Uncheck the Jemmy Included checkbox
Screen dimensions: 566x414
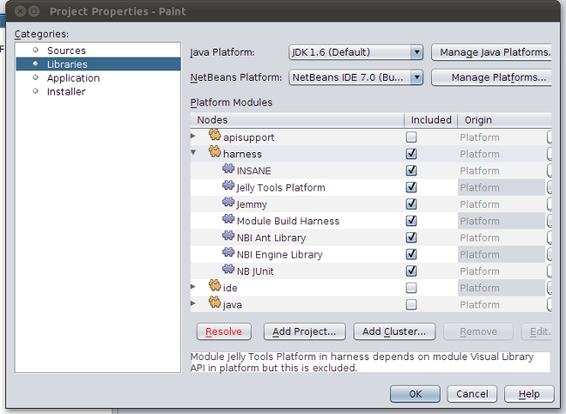click(411, 204)
